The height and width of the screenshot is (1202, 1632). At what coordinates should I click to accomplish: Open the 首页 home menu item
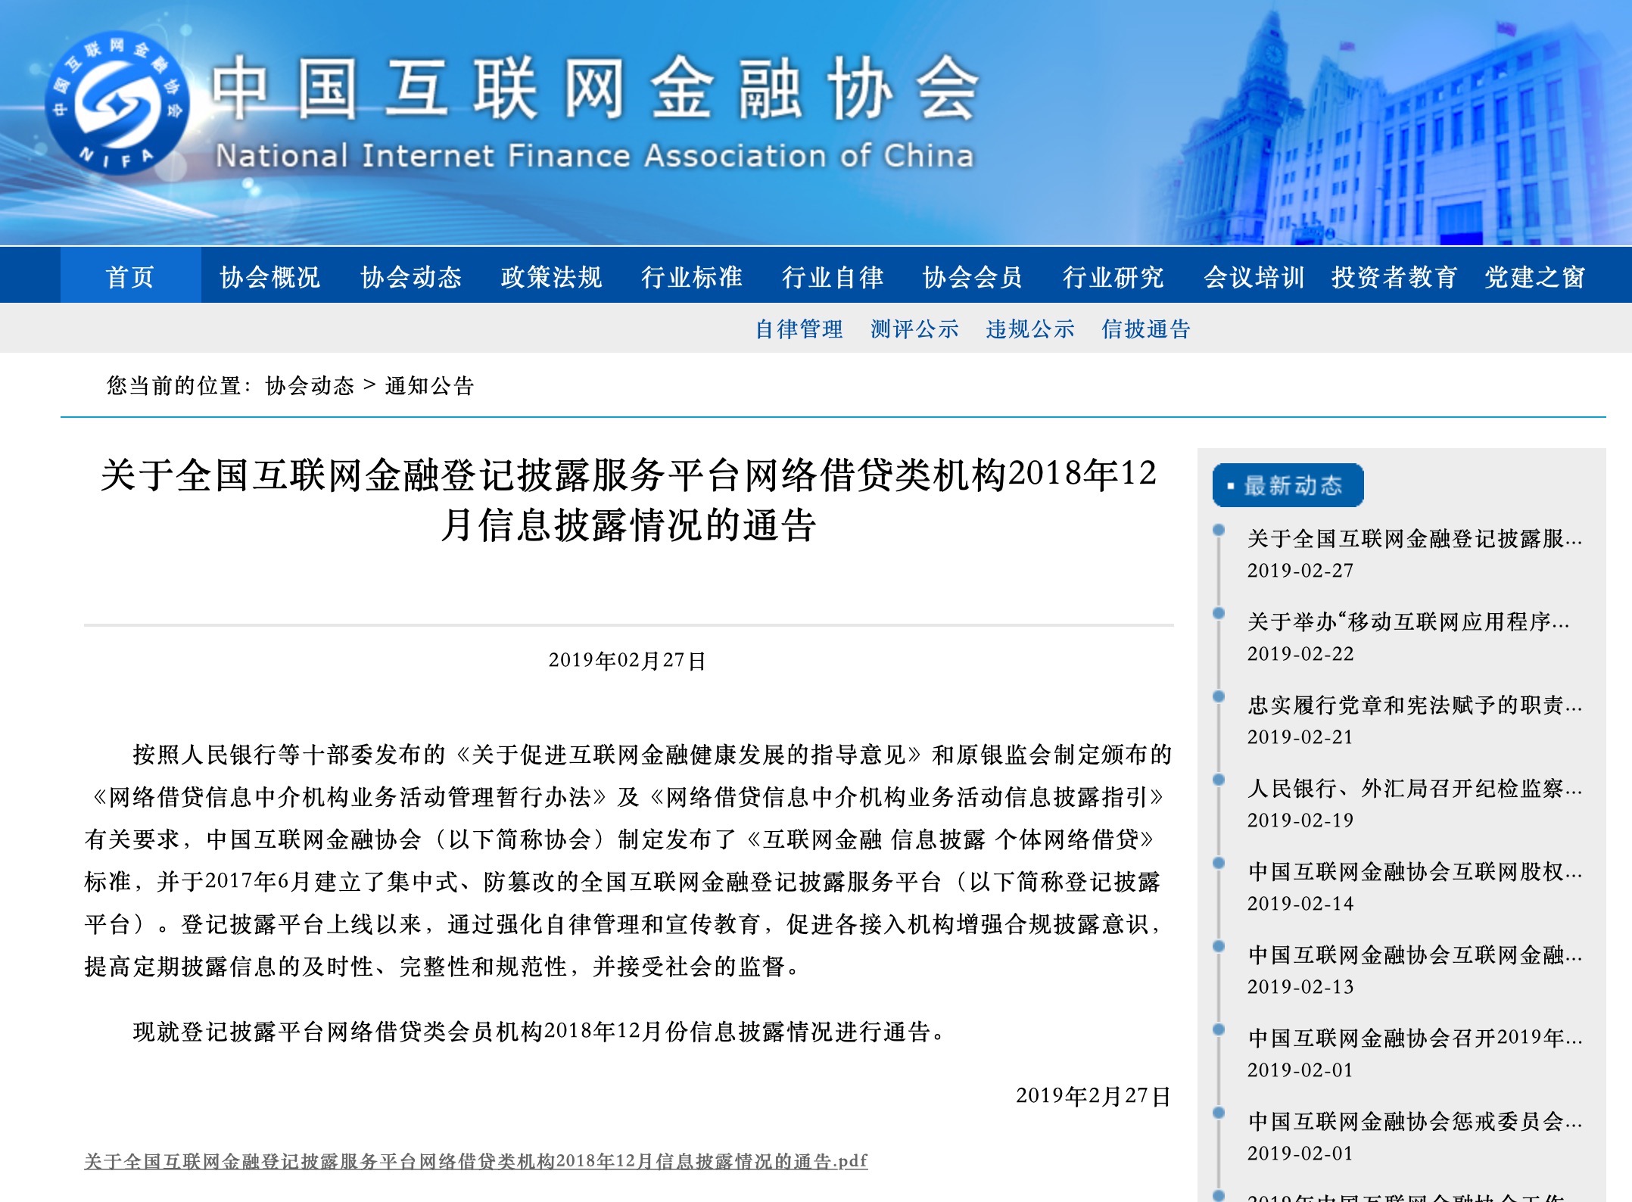130,277
